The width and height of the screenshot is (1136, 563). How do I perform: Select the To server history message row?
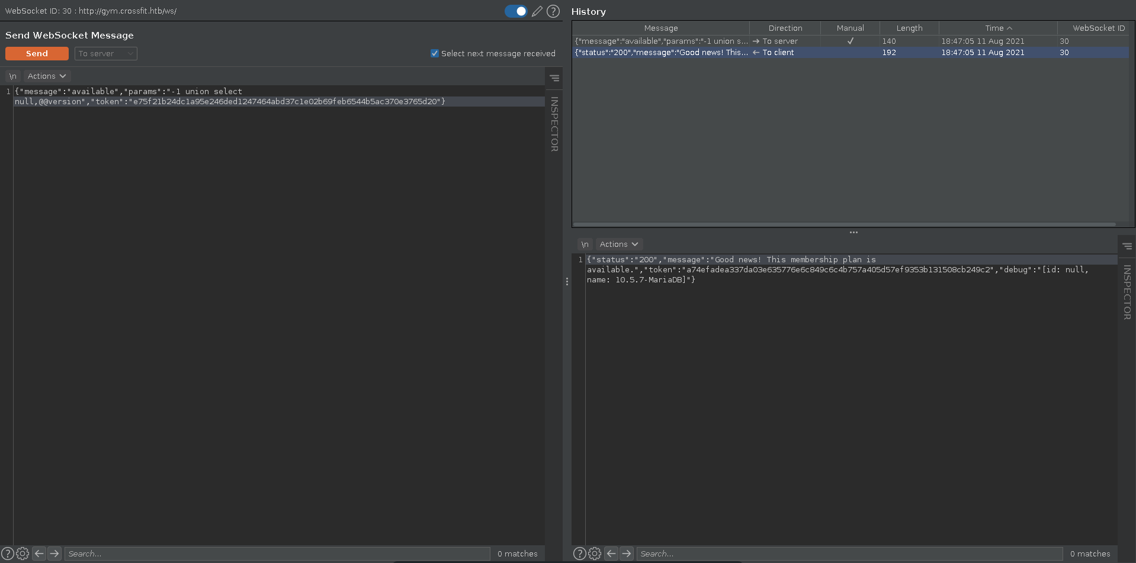click(x=661, y=41)
